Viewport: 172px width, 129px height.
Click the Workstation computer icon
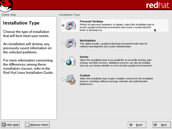click(71, 43)
